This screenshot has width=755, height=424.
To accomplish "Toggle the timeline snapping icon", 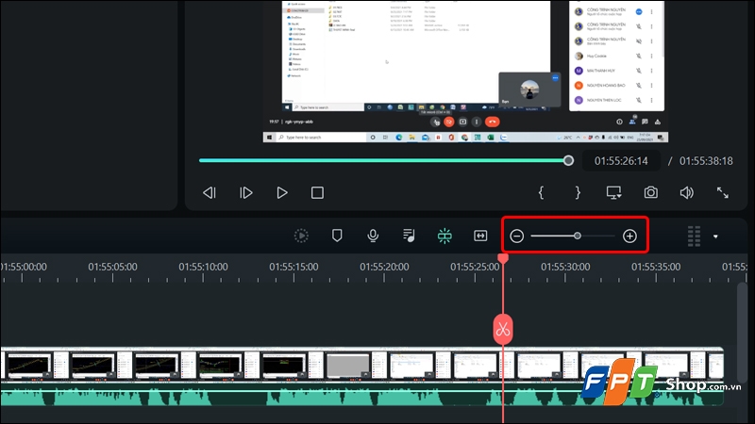I will coord(445,236).
